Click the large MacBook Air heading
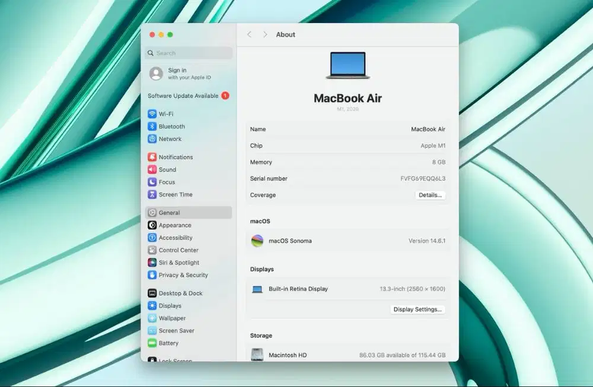Screen dimensions: 593x387 [x=347, y=98]
